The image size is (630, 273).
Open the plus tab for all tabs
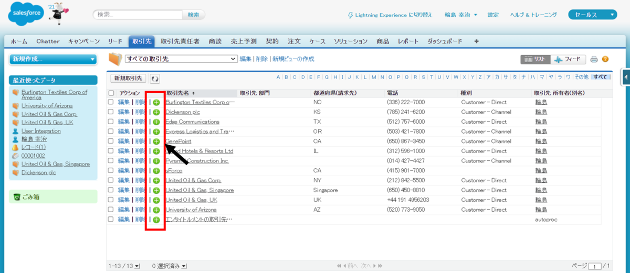coord(477,41)
